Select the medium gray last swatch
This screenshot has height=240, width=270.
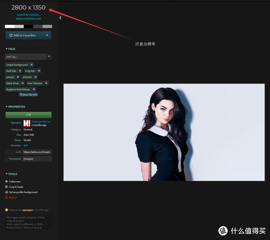[47, 26]
